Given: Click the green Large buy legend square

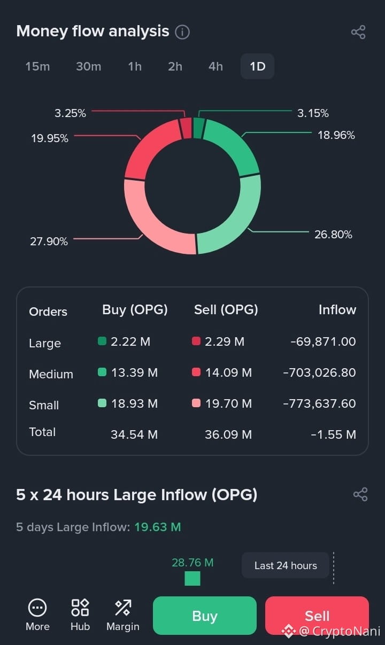Looking at the screenshot, I should coord(102,341).
